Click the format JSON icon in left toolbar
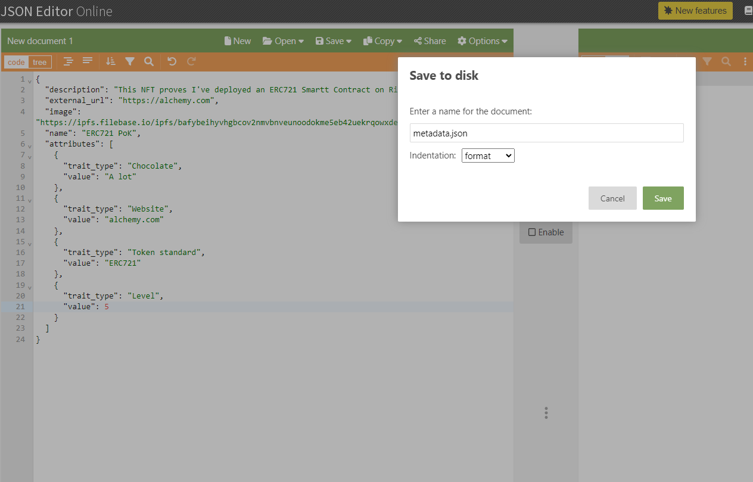Image resolution: width=753 pixels, height=482 pixels. click(x=69, y=61)
